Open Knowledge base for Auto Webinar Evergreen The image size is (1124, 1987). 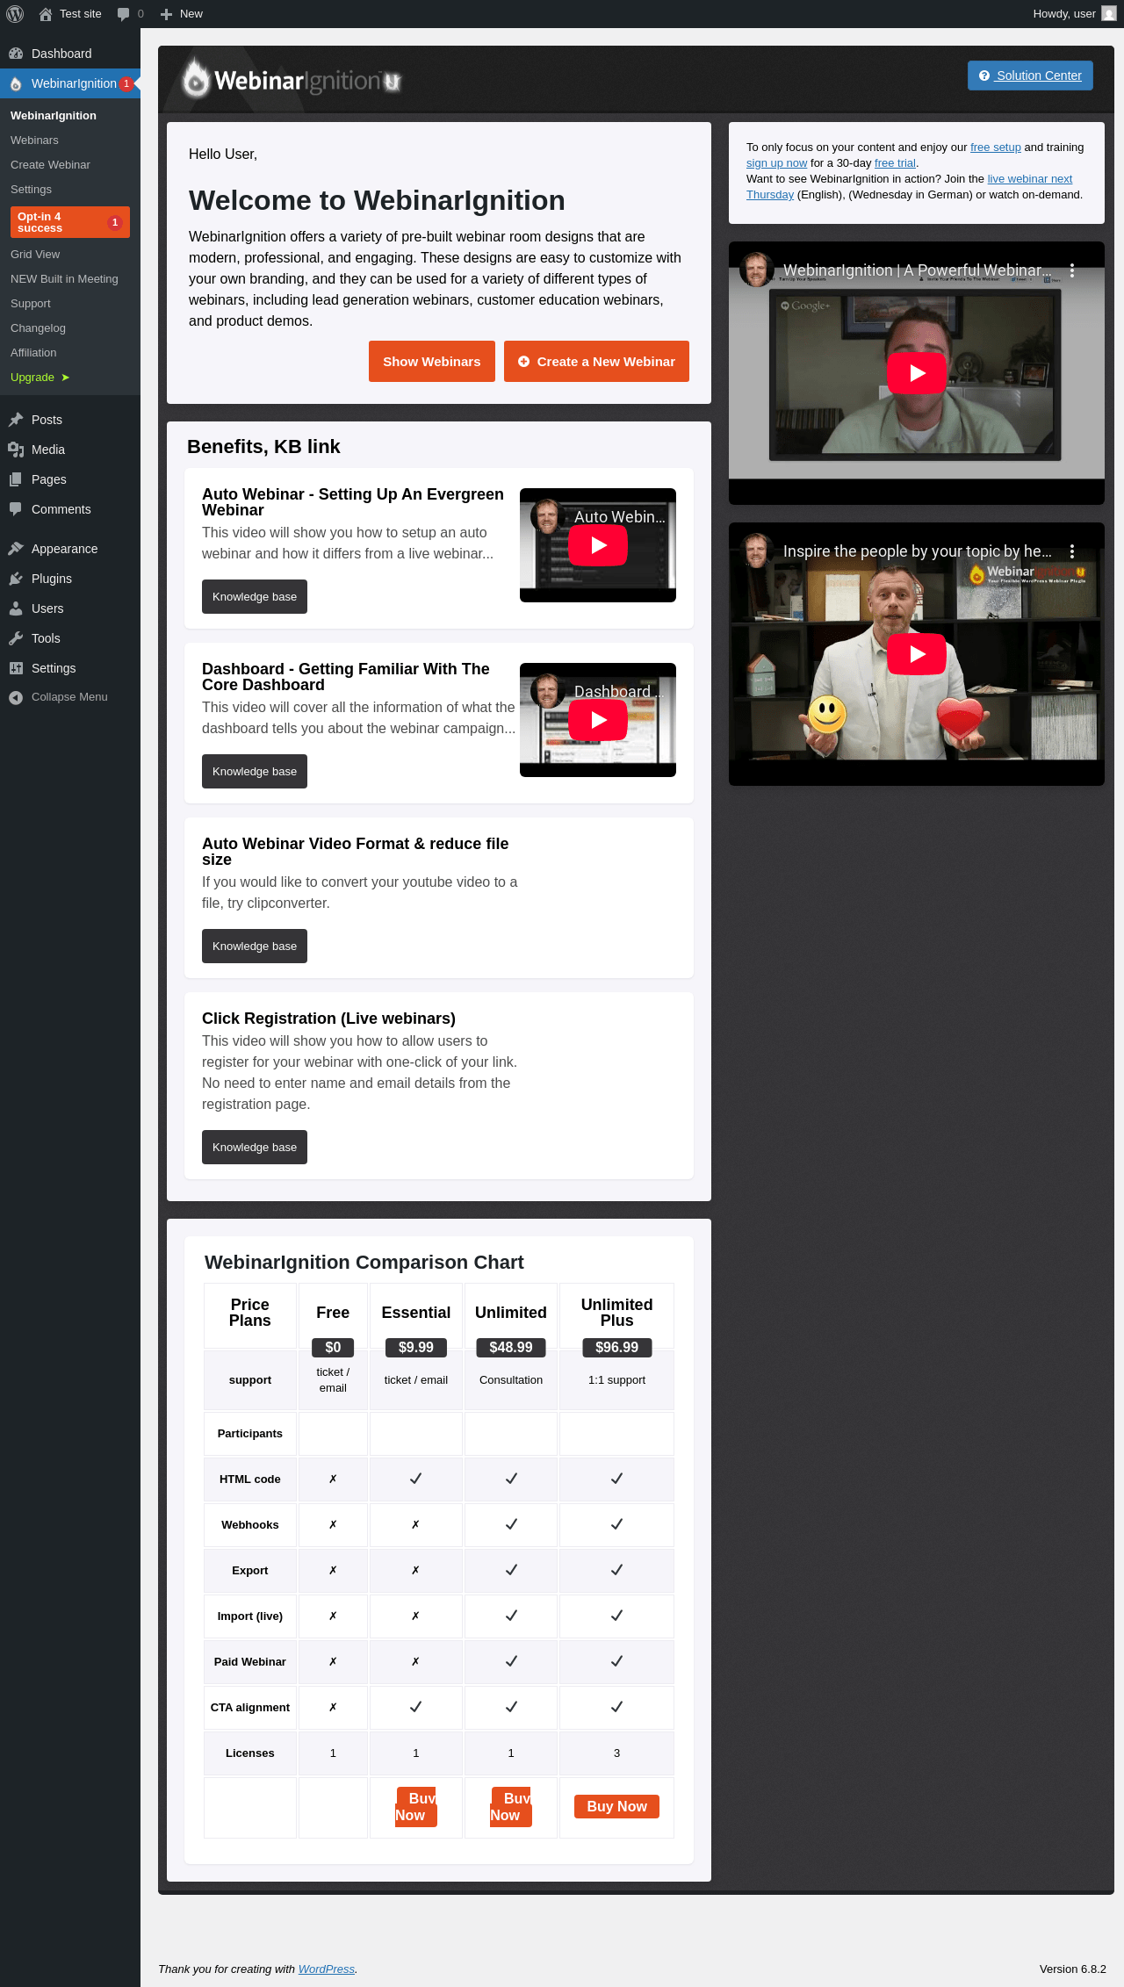tap(255, 597)
